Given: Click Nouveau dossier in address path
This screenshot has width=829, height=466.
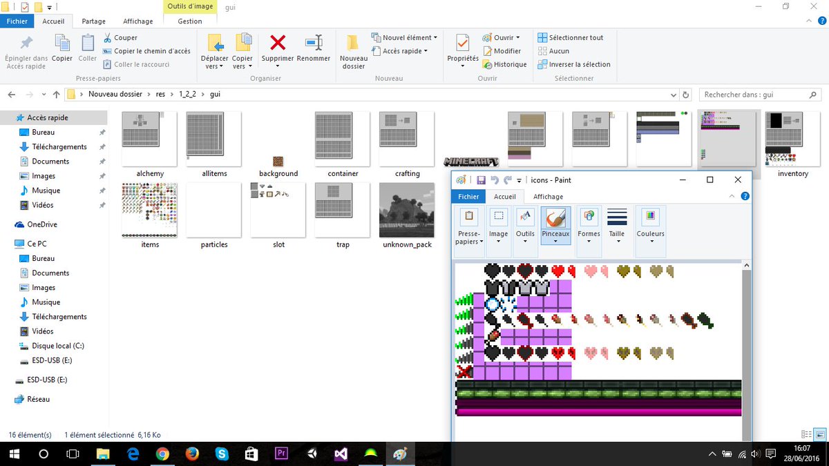Looking at the screenshot, I should [x=115, y=94].
